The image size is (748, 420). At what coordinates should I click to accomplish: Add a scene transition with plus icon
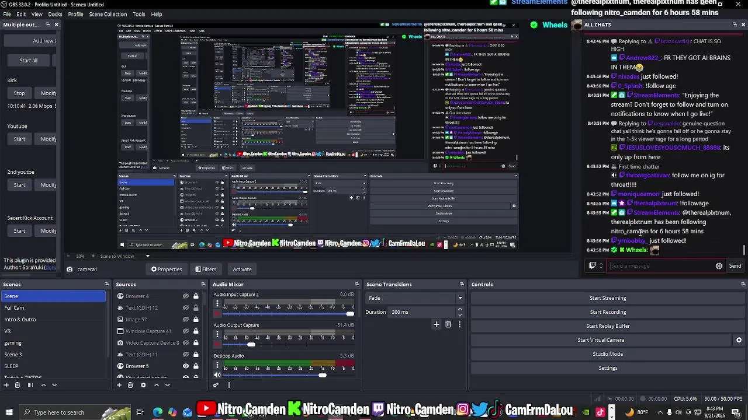pyautogui.click(x=436, y=324)
